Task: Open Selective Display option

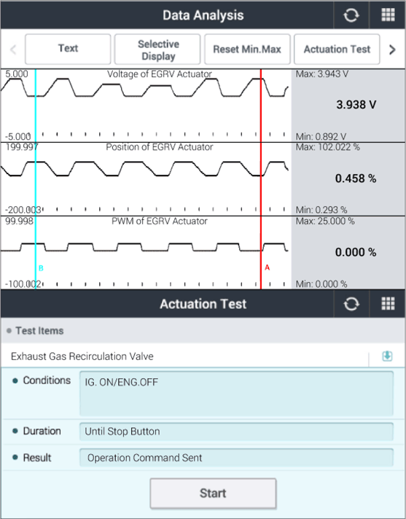Action: tap(157, 49)
